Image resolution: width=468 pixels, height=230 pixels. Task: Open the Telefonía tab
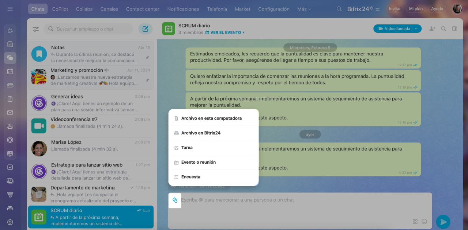217,9
